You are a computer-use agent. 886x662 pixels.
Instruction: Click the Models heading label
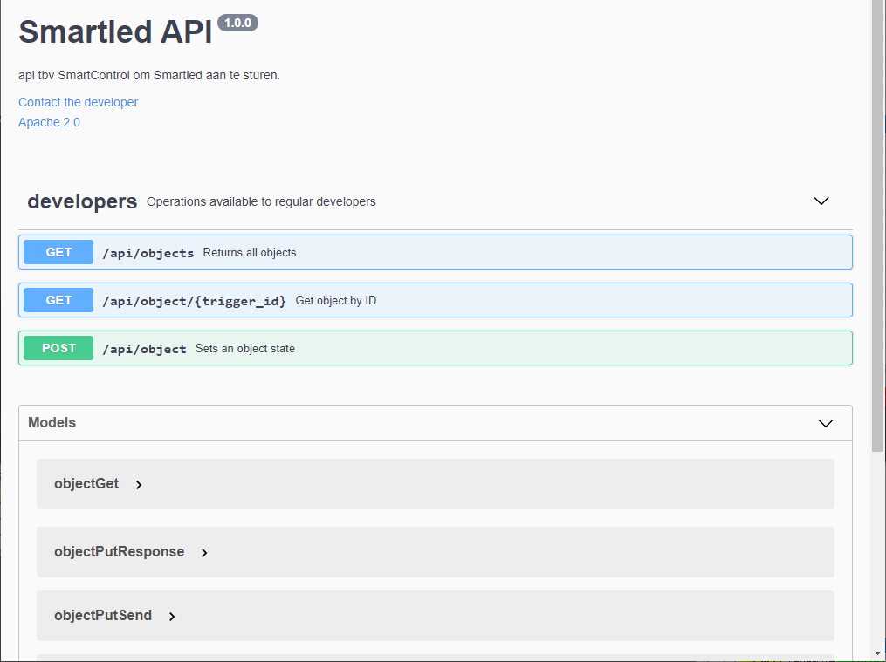pyautogui.click(x=52, y=423)
